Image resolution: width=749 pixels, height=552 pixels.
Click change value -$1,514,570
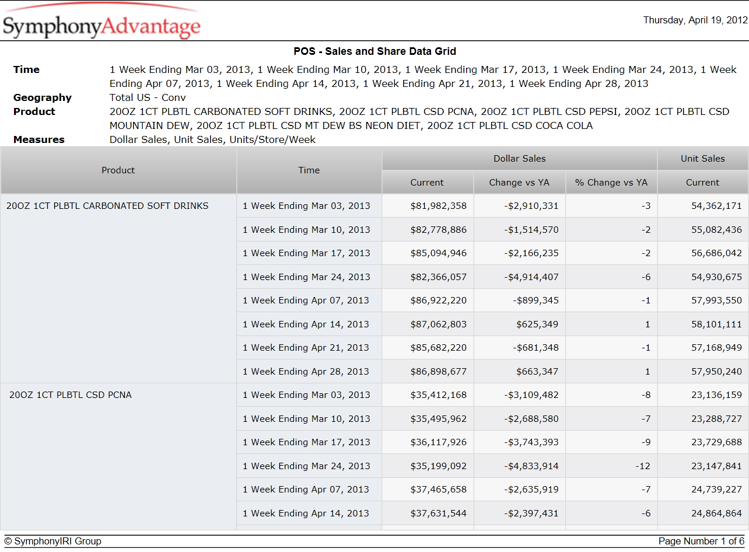coord(531,230)
